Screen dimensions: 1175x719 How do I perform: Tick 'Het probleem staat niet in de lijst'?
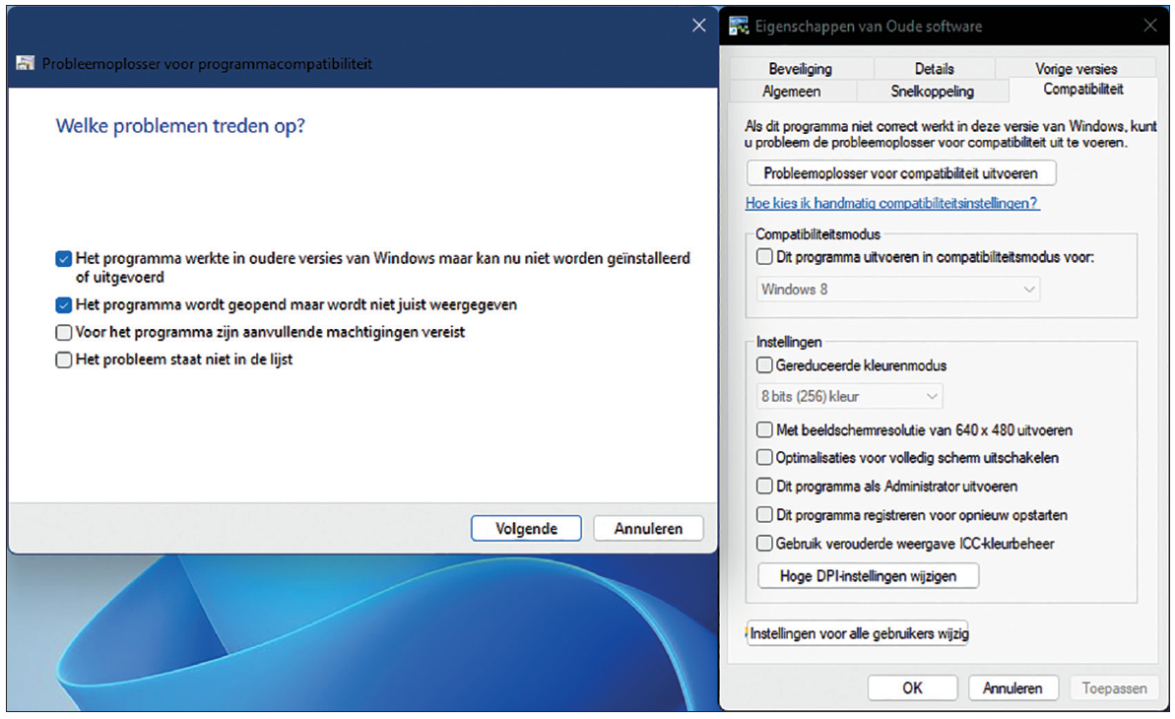tap(64, 359)
